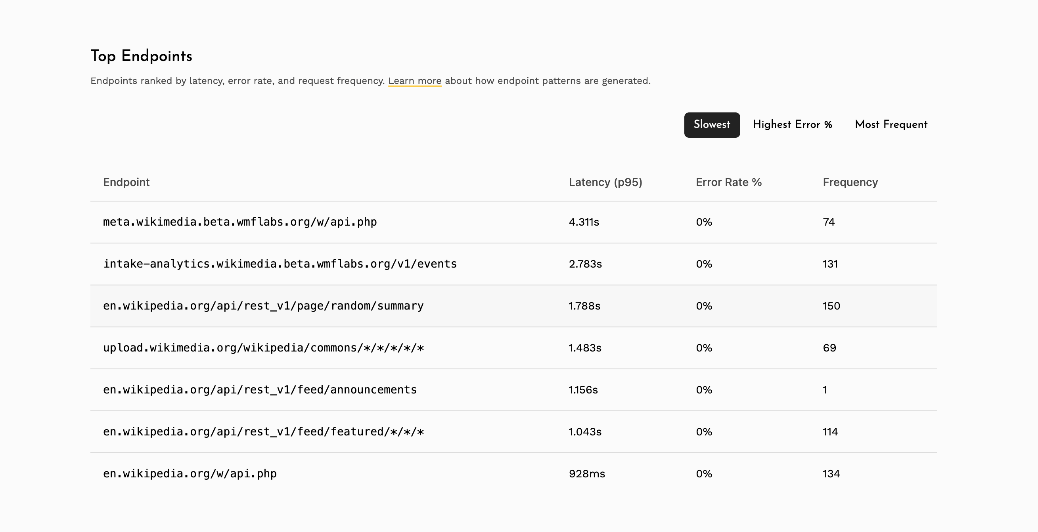Sort by the Endpoint column header
Viewport: 1038px width, 532px height.
click(x=126, y=182)
